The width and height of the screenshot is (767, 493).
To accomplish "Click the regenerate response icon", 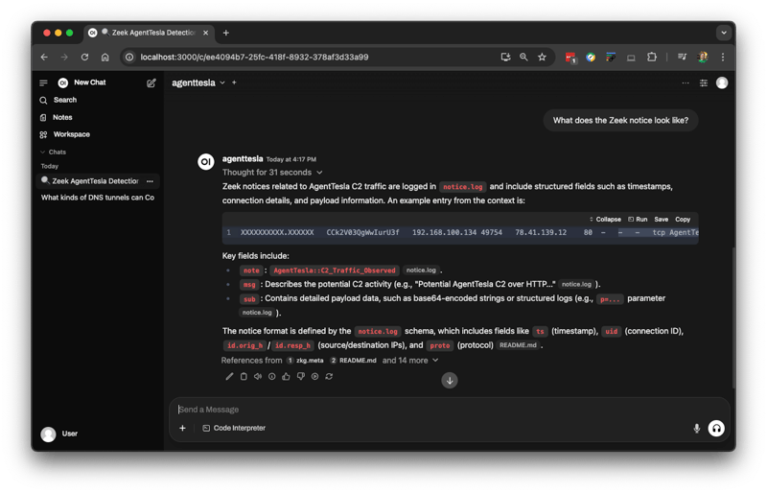I will tap(329, 376).
